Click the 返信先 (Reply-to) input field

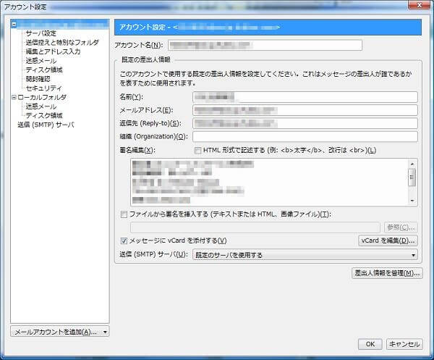pyautogui.click(x=305, y=123)
